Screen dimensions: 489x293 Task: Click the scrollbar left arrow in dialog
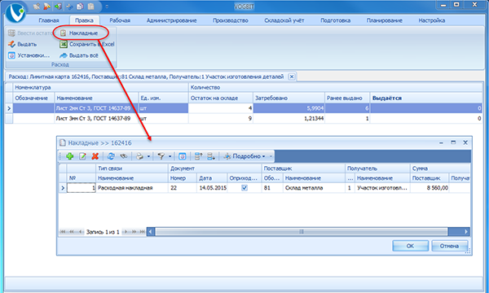151,232
